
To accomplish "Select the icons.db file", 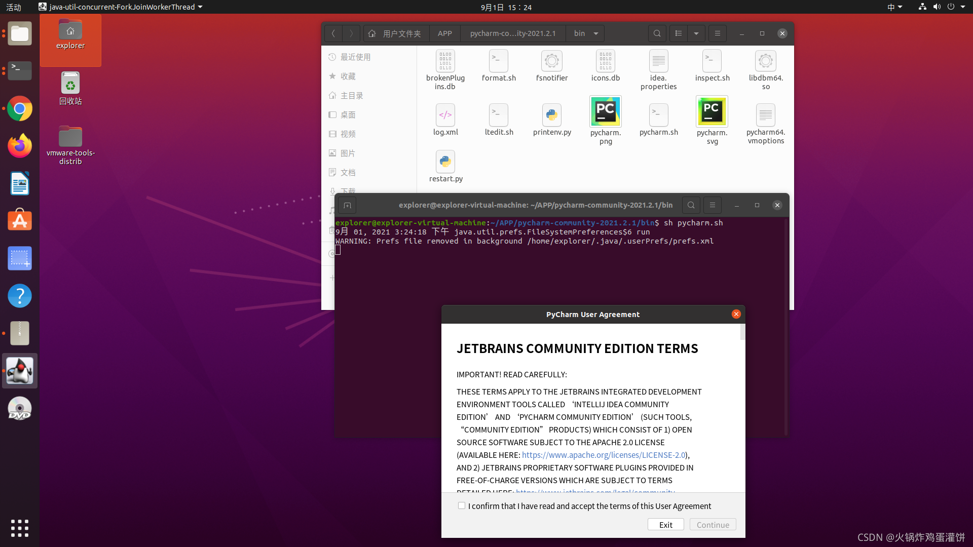I will (x=605, y=66).
